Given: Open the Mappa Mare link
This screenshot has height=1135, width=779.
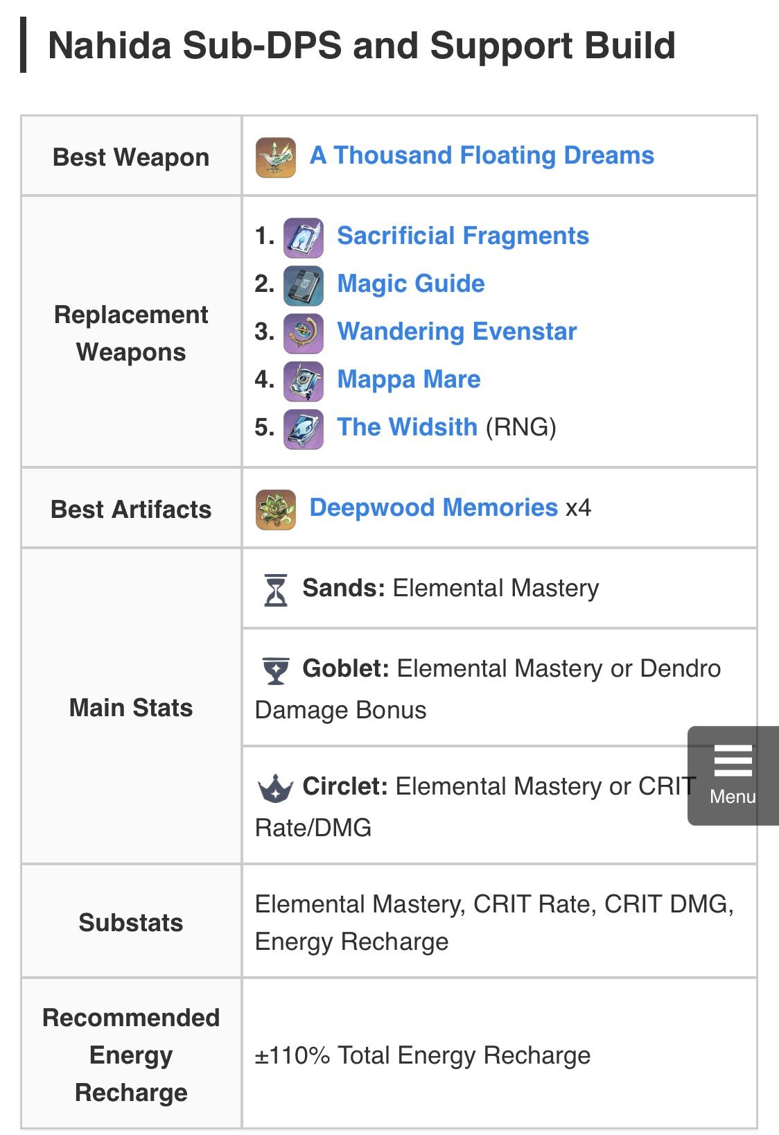Looking at the screenshot, I should 409,379.
